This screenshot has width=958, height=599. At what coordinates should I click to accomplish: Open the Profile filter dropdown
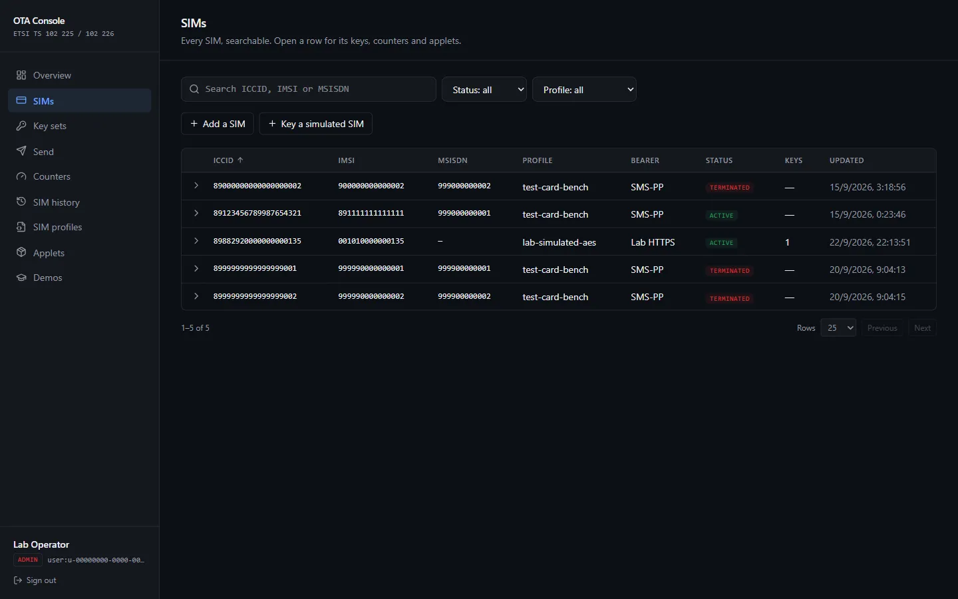pyautogui.click(x=584, y=90)
